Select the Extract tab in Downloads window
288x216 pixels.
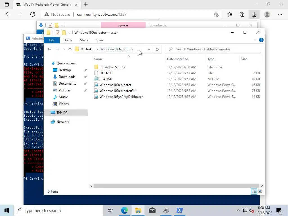(x=123, y=26)
